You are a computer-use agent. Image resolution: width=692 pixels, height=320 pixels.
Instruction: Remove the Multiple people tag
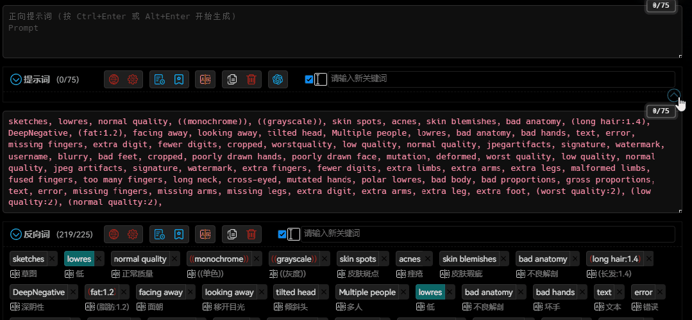click(403, 292)
